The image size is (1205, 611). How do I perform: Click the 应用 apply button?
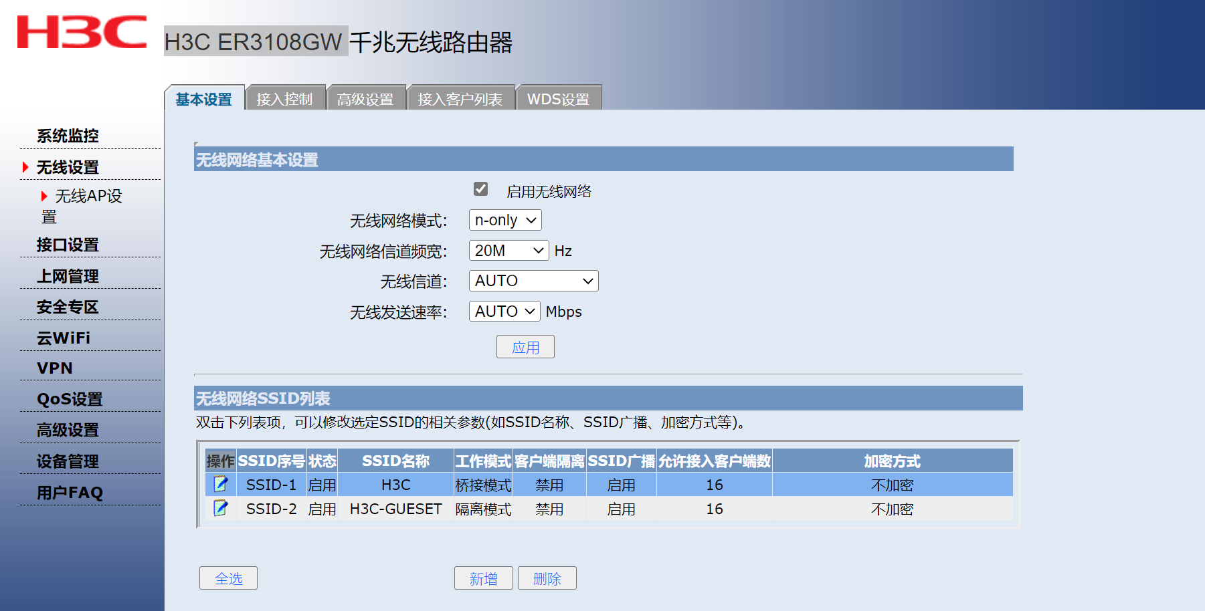[525, 347]
